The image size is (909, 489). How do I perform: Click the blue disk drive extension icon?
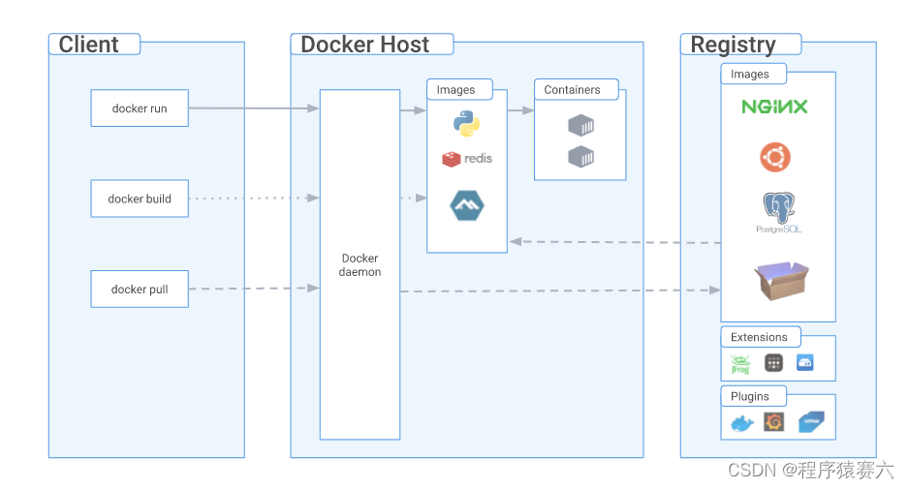[804, 363]
